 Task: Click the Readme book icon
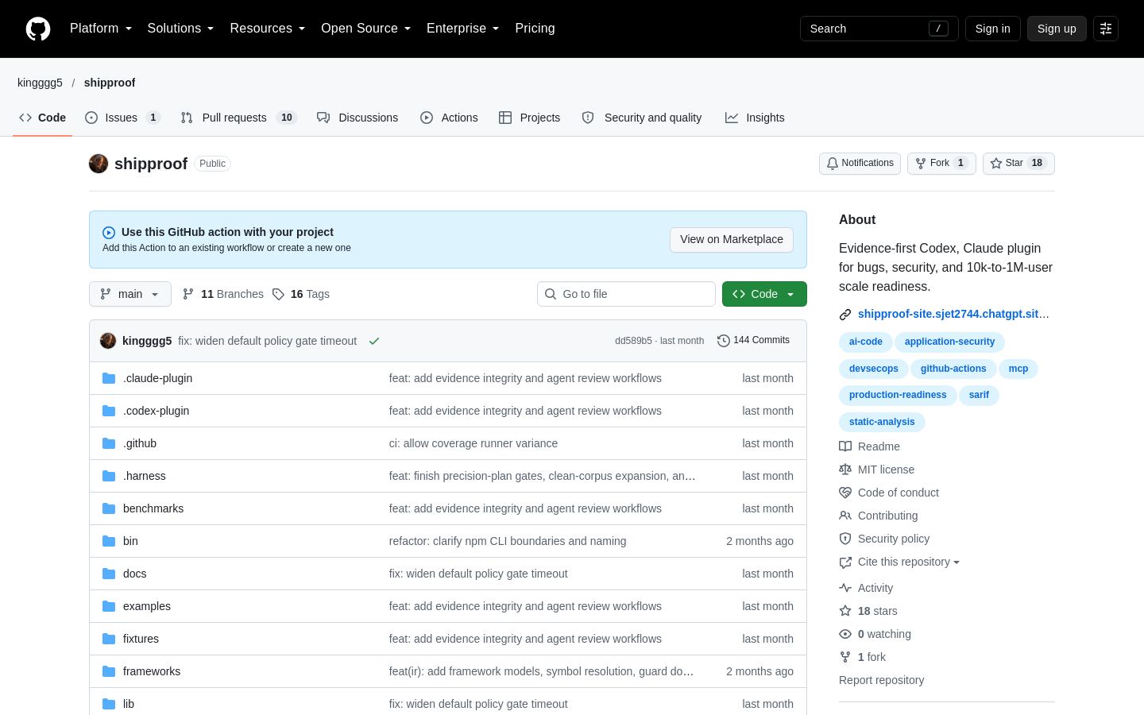[845, 446]
